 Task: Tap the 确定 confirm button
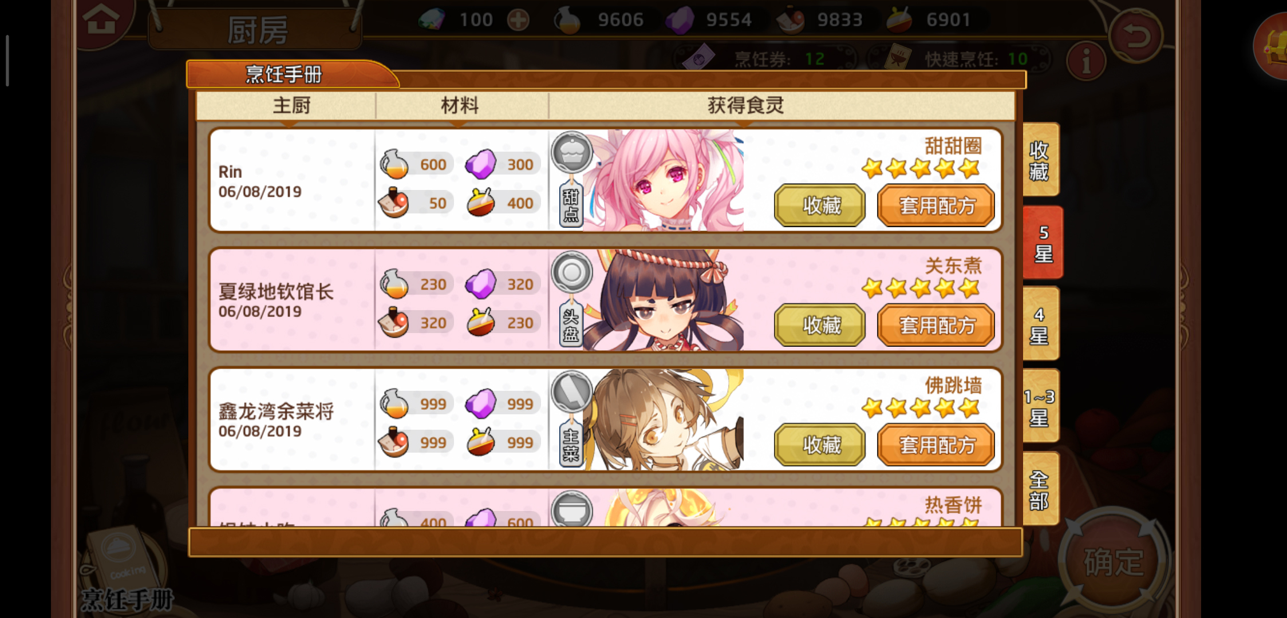click(1114, 562)
